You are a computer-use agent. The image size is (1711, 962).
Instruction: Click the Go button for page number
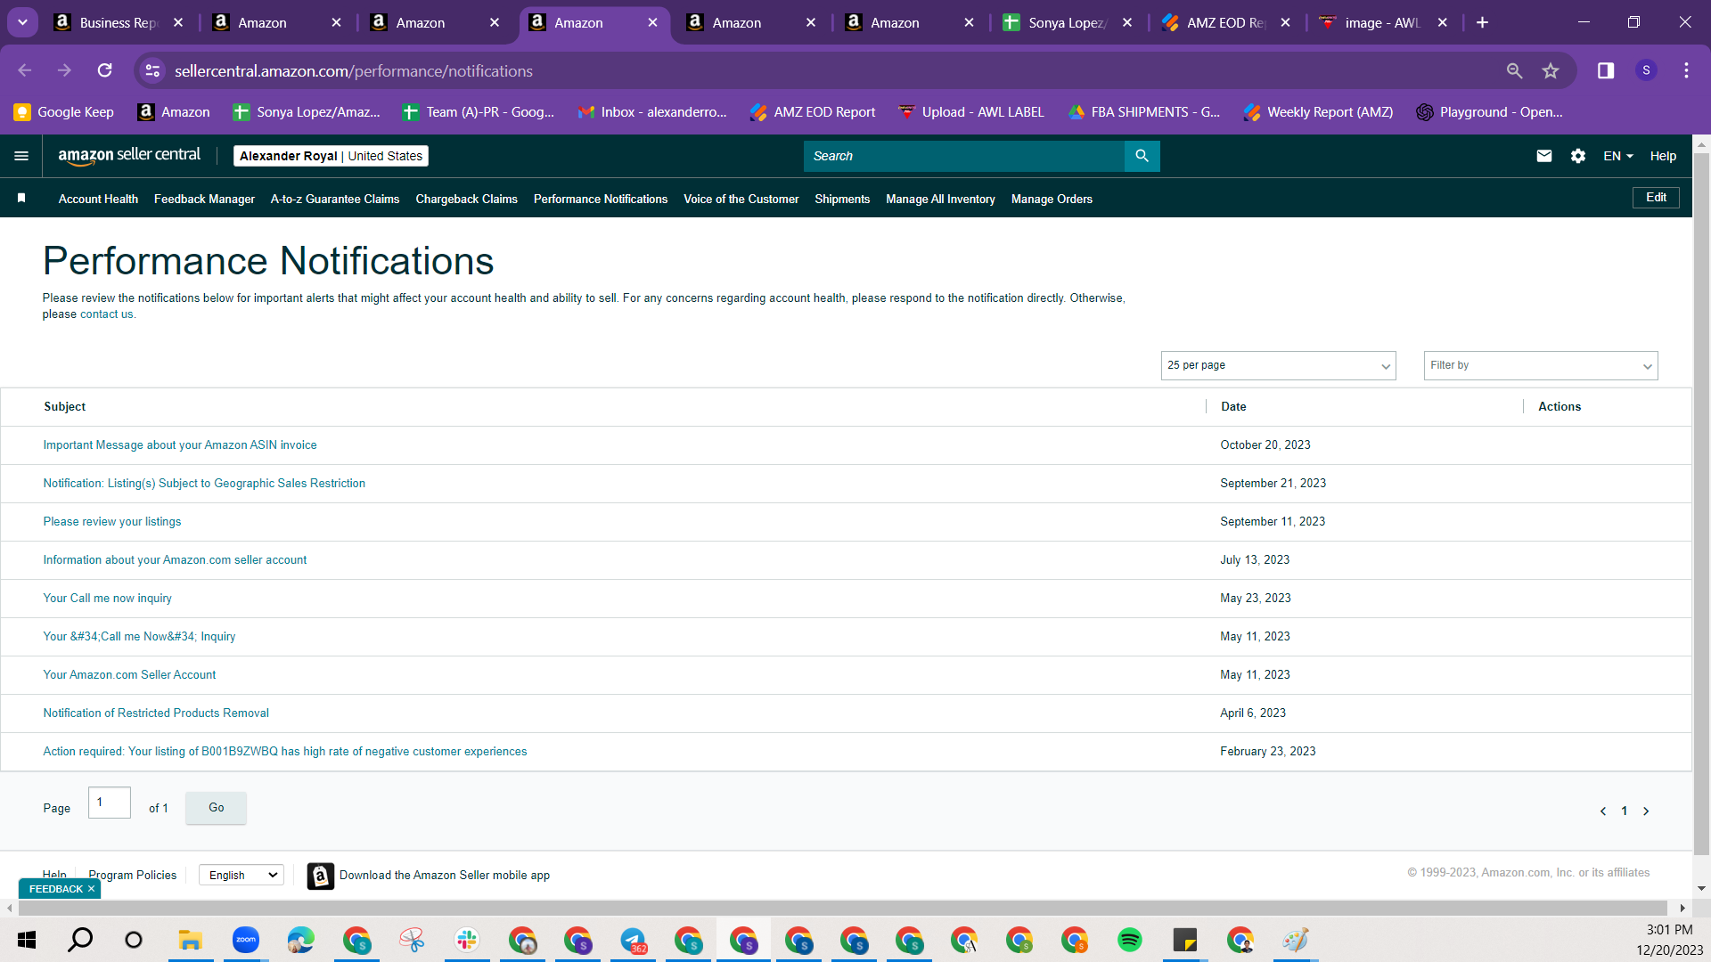[216, 808]
